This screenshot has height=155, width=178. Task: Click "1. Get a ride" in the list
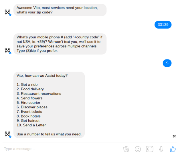27,85
